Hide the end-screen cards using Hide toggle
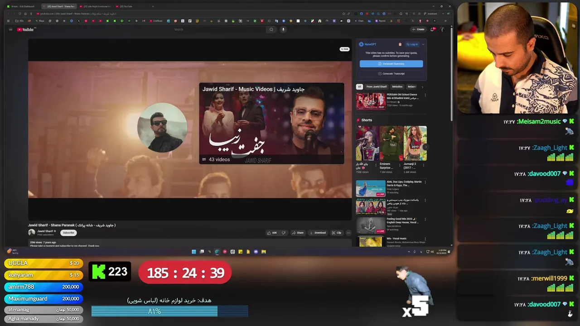The height and width of the screenshot is (326, 580). tap(344, 49)
